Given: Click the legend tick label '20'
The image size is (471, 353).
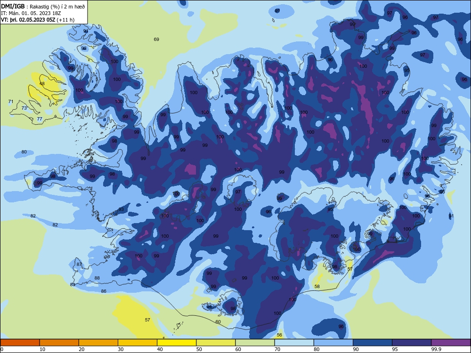Looking at the screenshot, I should click(x=81, y=349).
